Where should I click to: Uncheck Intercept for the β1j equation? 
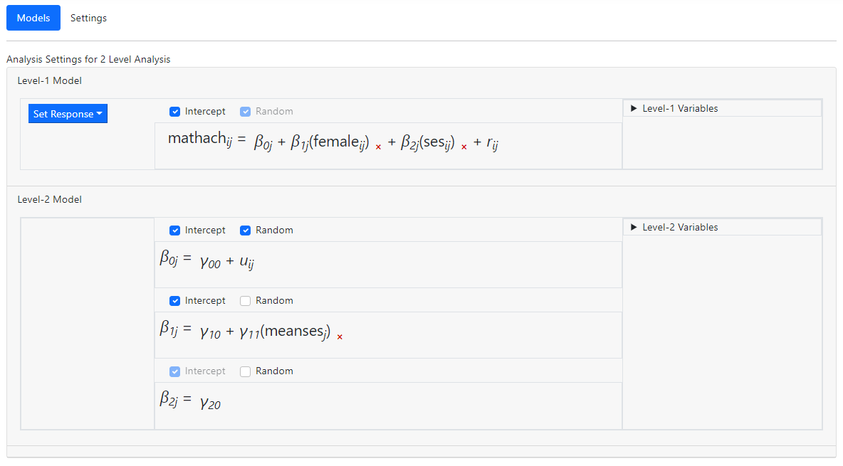(x=175, y=301)
